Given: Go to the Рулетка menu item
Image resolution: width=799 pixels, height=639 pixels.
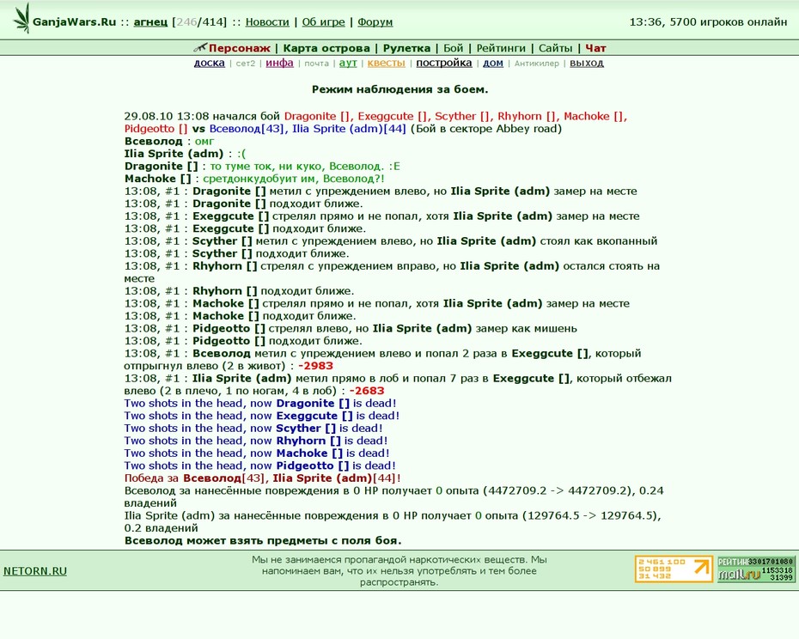Looking at the screenshot, I should [x=406, y=48].
